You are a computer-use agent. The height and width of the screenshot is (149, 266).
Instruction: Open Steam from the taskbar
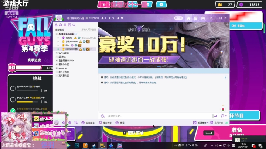point(93,145)
